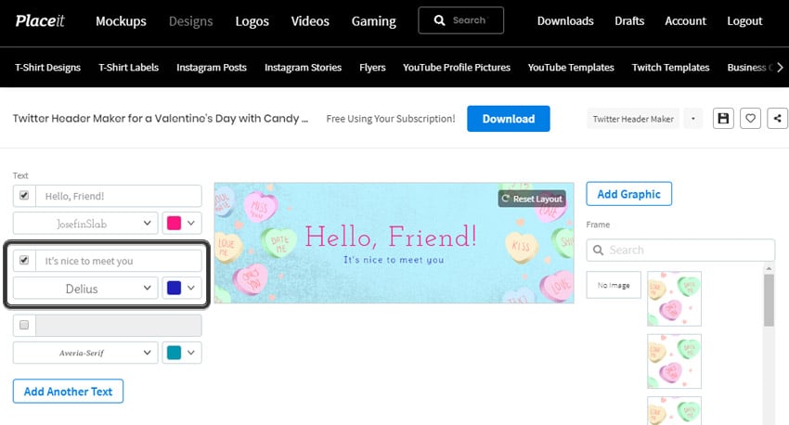Image resolution: width=789 pixels, height=425 pixels.
Task: Click the 'Hello, Friend!' text field
Action: [x=119, y=196]
